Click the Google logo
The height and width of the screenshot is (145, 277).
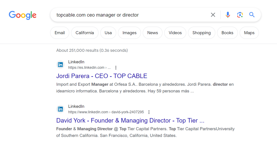click(23, 15)
